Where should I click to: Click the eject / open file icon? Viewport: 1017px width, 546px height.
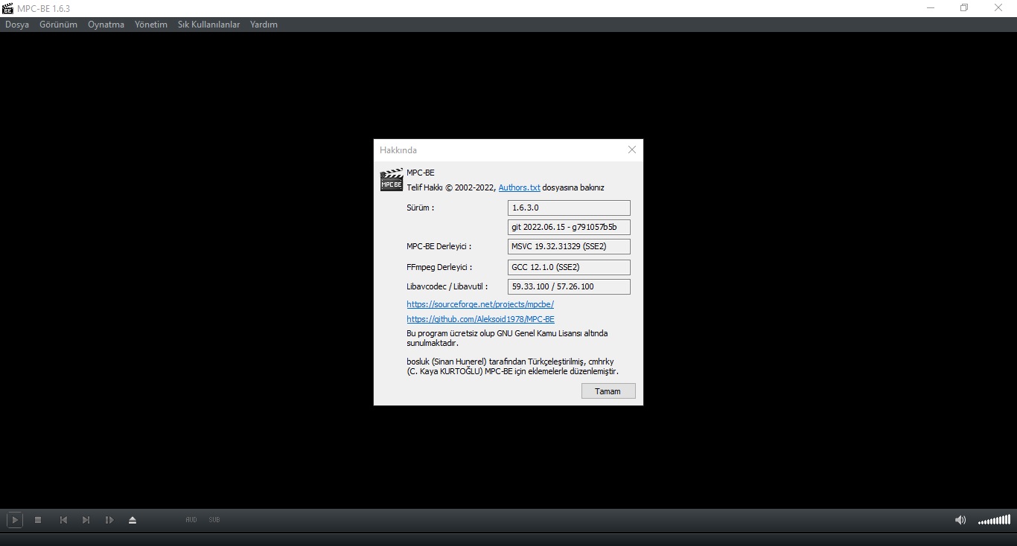[133, 520]
